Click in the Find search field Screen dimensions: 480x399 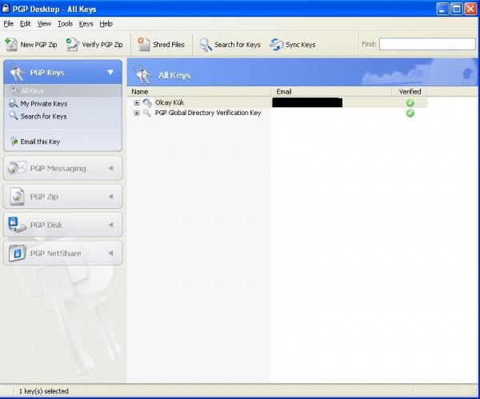[427, 44]
